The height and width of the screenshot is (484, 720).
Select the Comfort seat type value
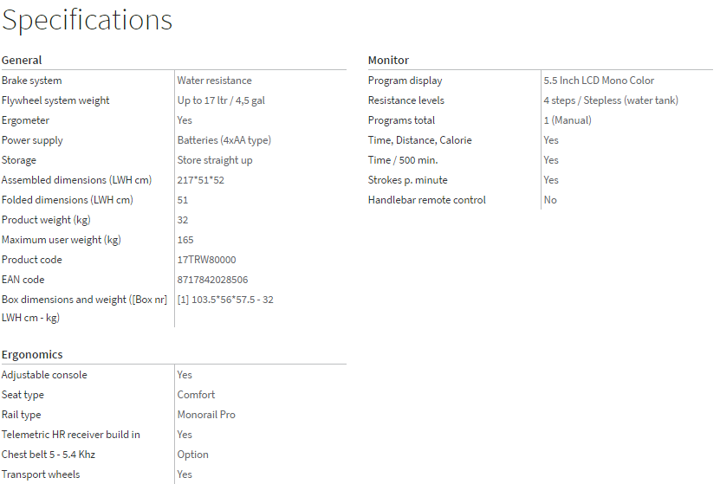196,395
